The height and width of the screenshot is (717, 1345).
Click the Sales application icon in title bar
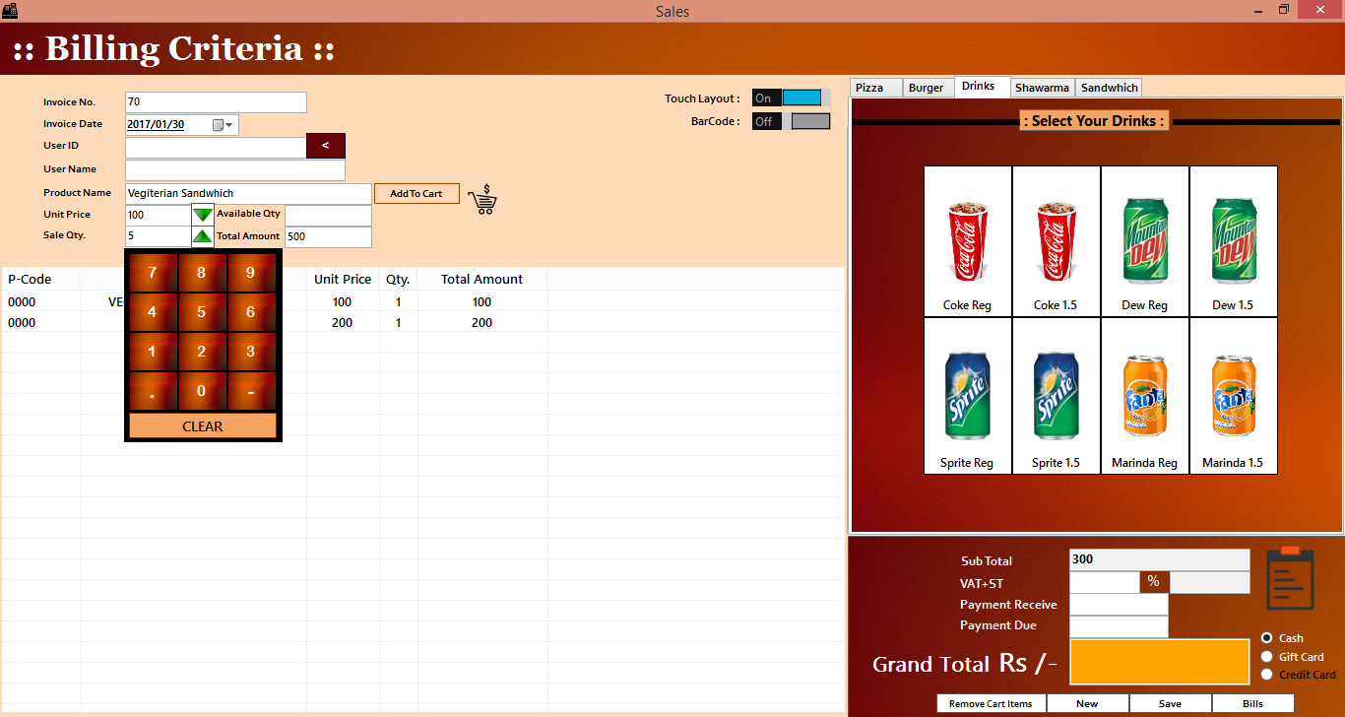click(x=12, y=9)
